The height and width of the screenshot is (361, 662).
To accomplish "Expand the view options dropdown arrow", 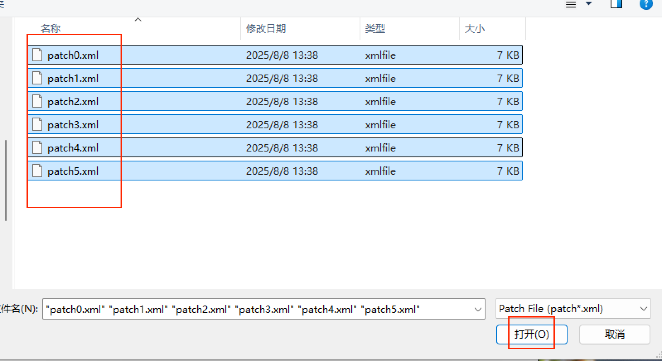I will 588,4.
